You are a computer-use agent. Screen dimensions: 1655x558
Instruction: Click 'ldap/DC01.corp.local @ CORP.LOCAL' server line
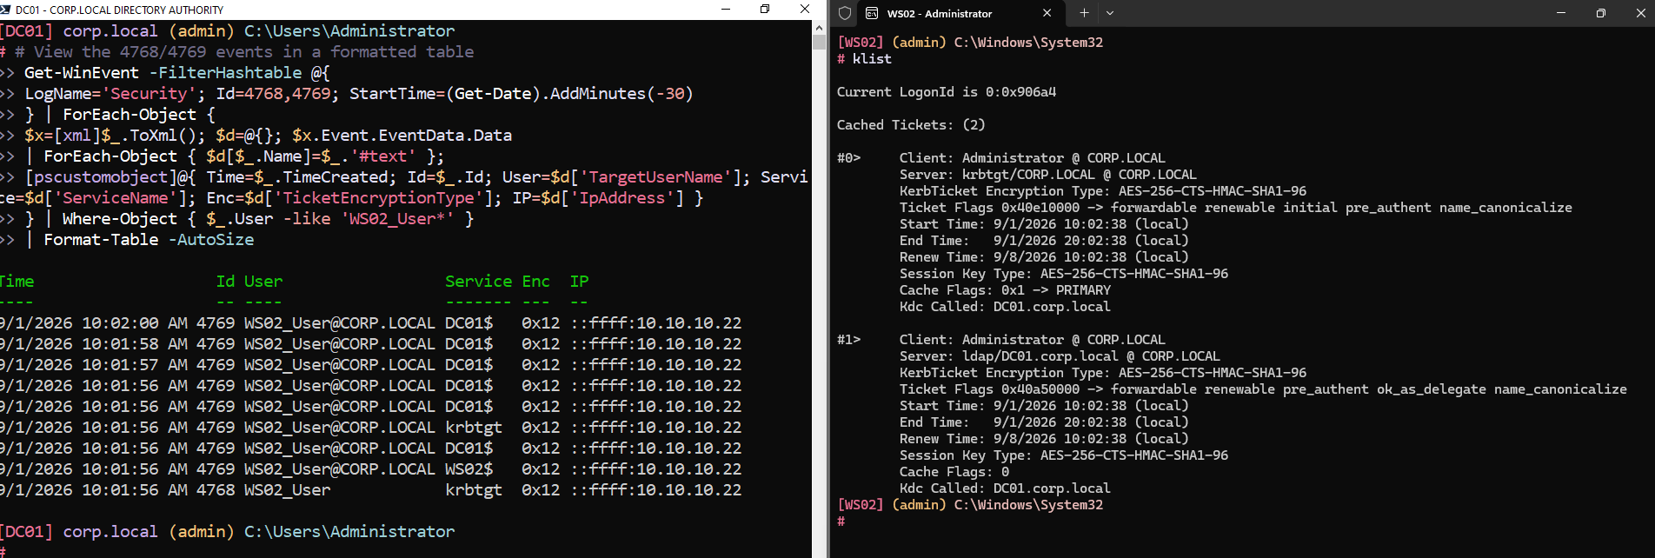click(1060, 356)
